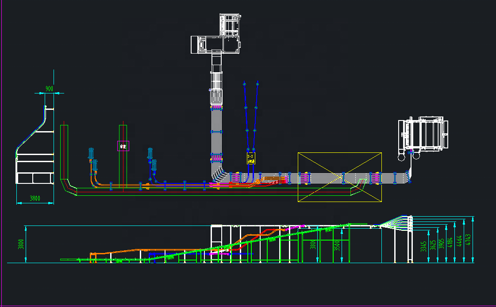Select the 900 dimension text
Viewport: 496px width, 307px height.
(50, 89)
